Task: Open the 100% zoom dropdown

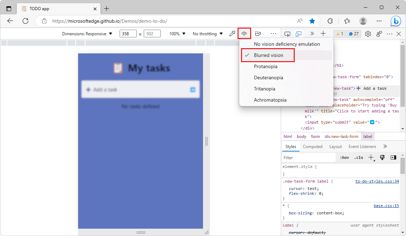Action: click(176, 33)
